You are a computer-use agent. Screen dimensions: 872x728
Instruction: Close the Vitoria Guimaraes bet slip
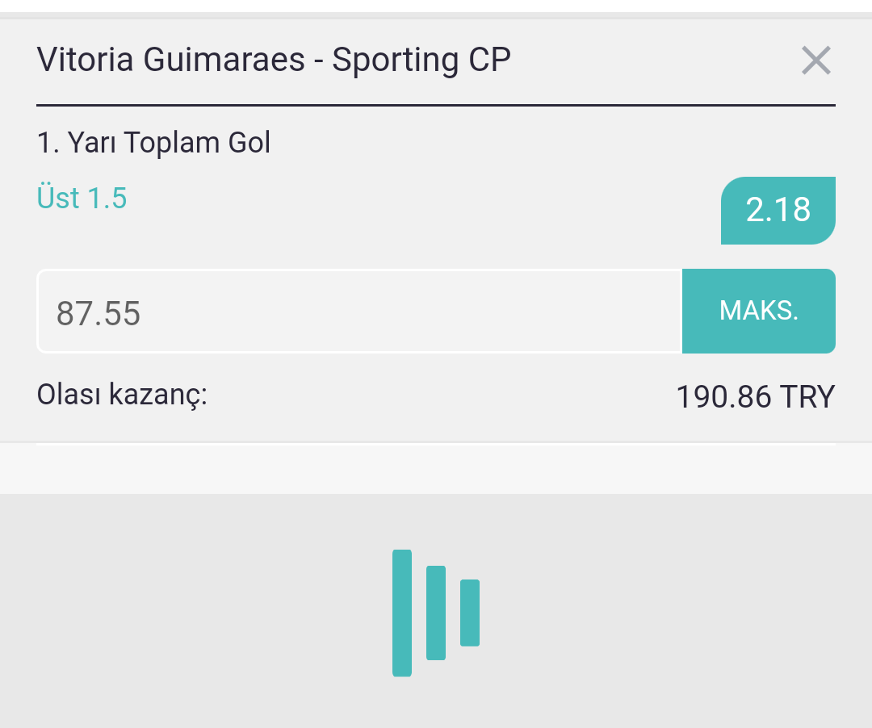(x=815, y=60)
